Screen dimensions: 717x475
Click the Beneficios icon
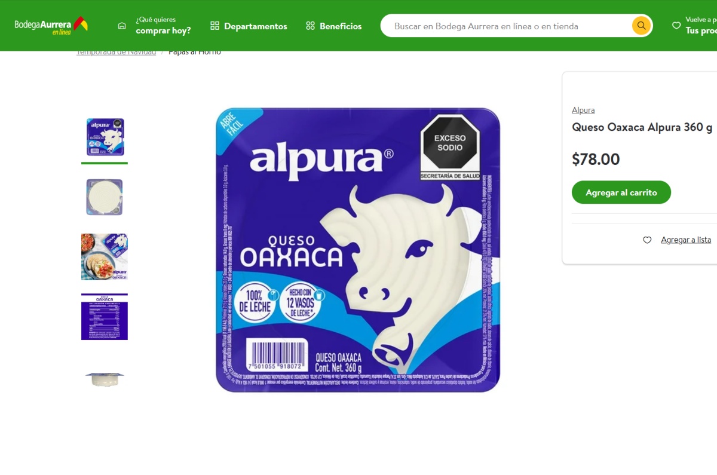pos(310,26)
